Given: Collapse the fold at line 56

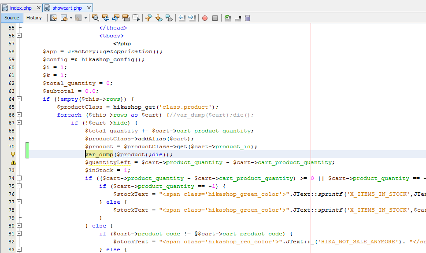Looking at the screenshot, I should pos(19,36).
